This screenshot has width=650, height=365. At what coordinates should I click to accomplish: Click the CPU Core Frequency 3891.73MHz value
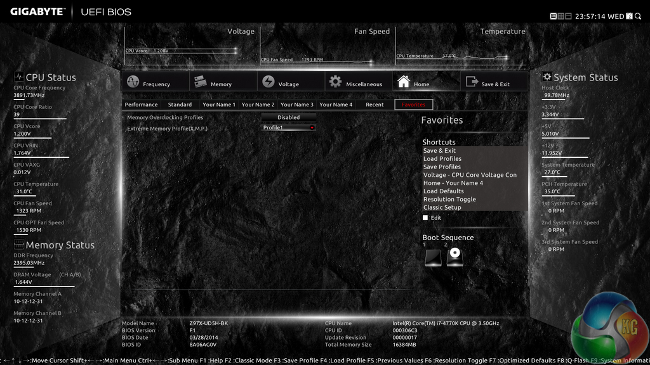[29, 95]
